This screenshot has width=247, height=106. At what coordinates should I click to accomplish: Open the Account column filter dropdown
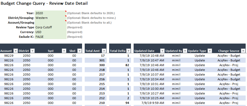[x=16, y=51]
